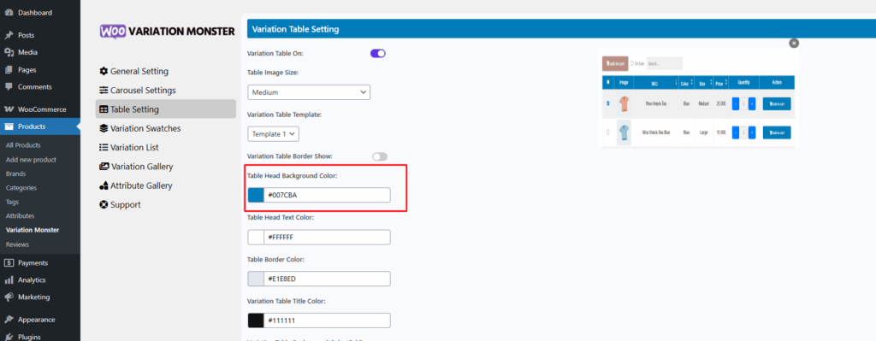Click the Comments bubble icon
This screenshot has height=341, width=876.
(x=9, y=87)
